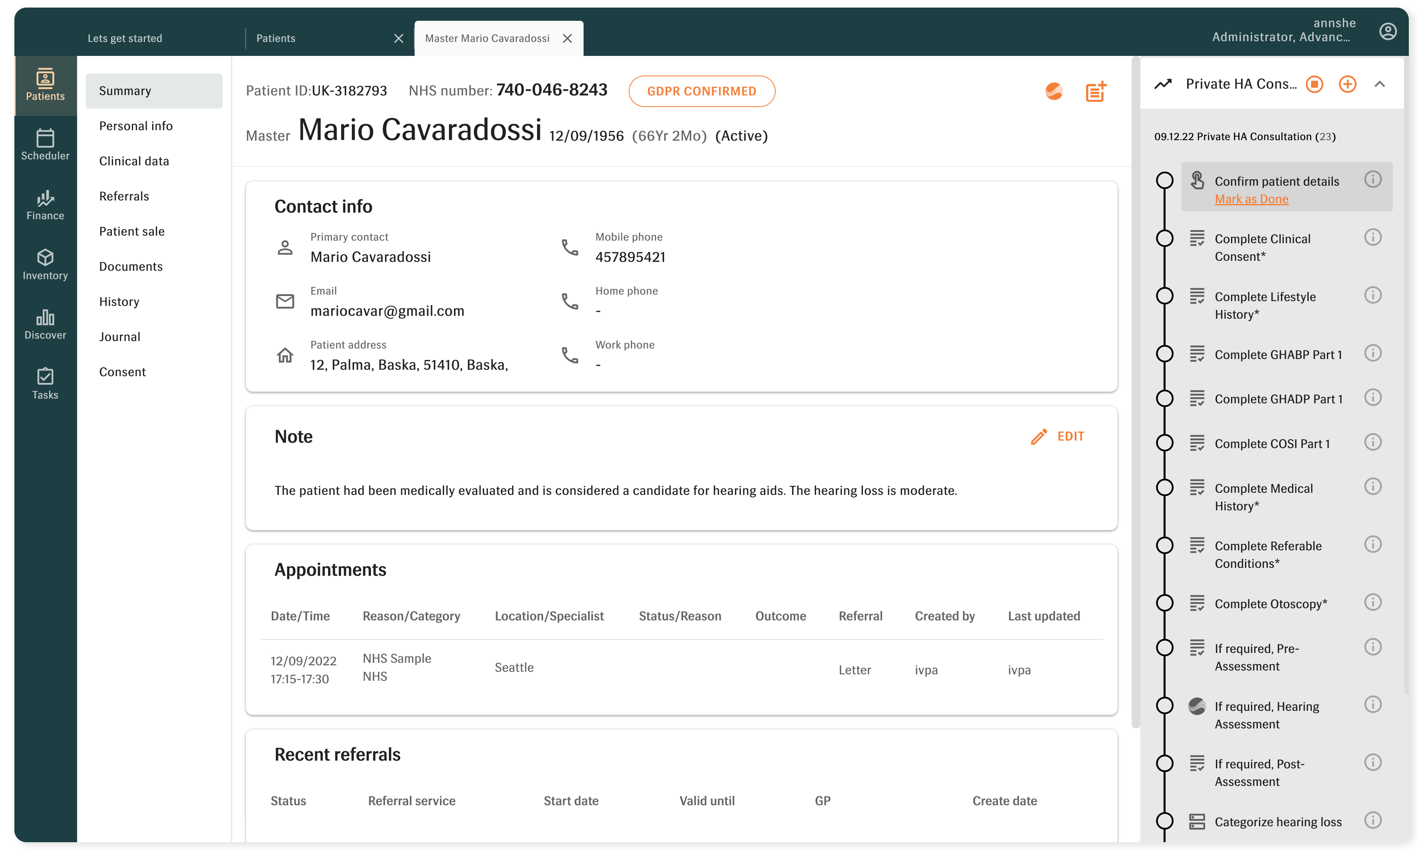This screenshot has width=1424, height=851.
Task: Click the add-note document icon near GDPR badge
Action: [1096, 91]
